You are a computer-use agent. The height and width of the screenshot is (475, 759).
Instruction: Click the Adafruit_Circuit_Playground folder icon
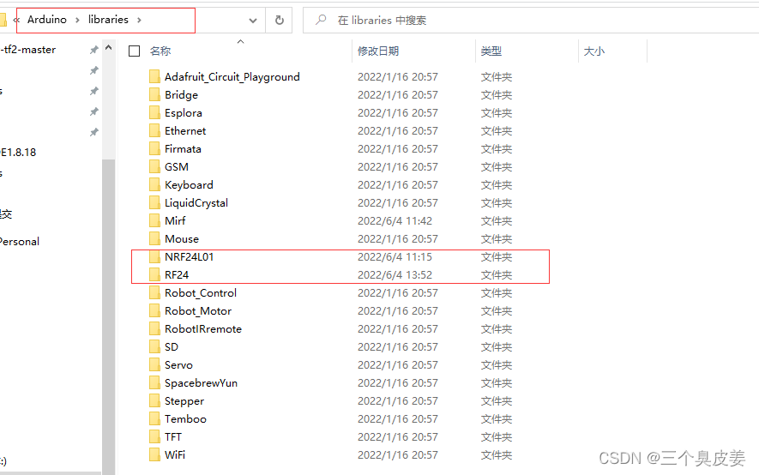(155, 76)
